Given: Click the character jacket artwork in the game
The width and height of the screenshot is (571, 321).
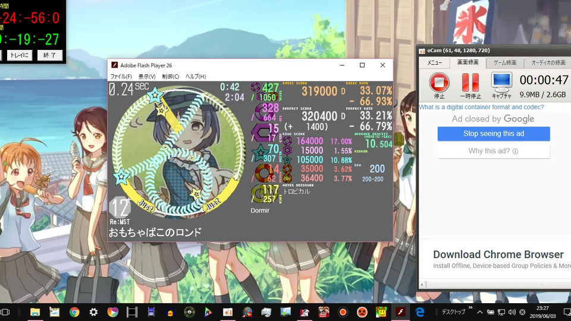Looking at the screenshot, I should (x=178, y=151).
